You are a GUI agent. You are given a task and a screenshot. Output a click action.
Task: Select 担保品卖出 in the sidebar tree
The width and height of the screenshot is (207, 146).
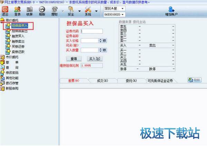point(20,31)
